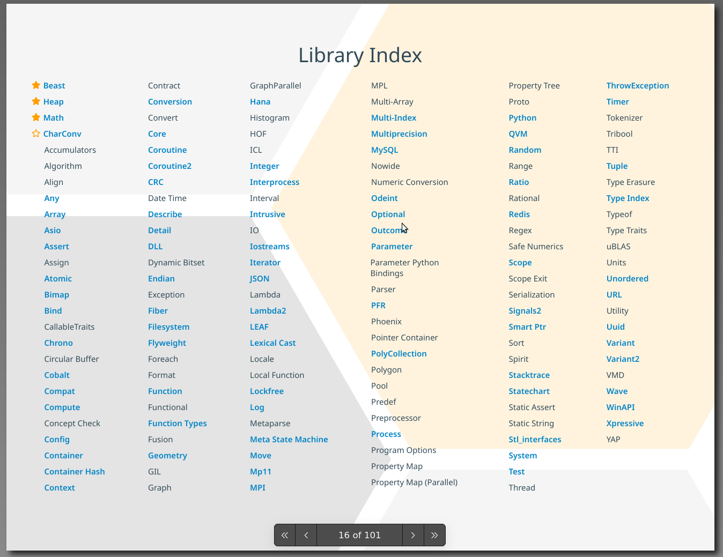The width and height of the screenshot is (723, 557).
Task: Open the Meta State Machine entry
Action: click(289, 439)
